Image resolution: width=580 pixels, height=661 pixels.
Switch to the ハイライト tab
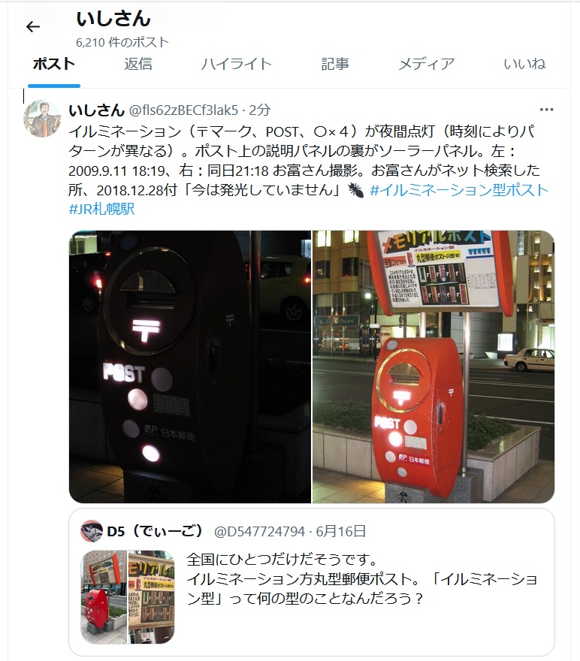point(236,64)
